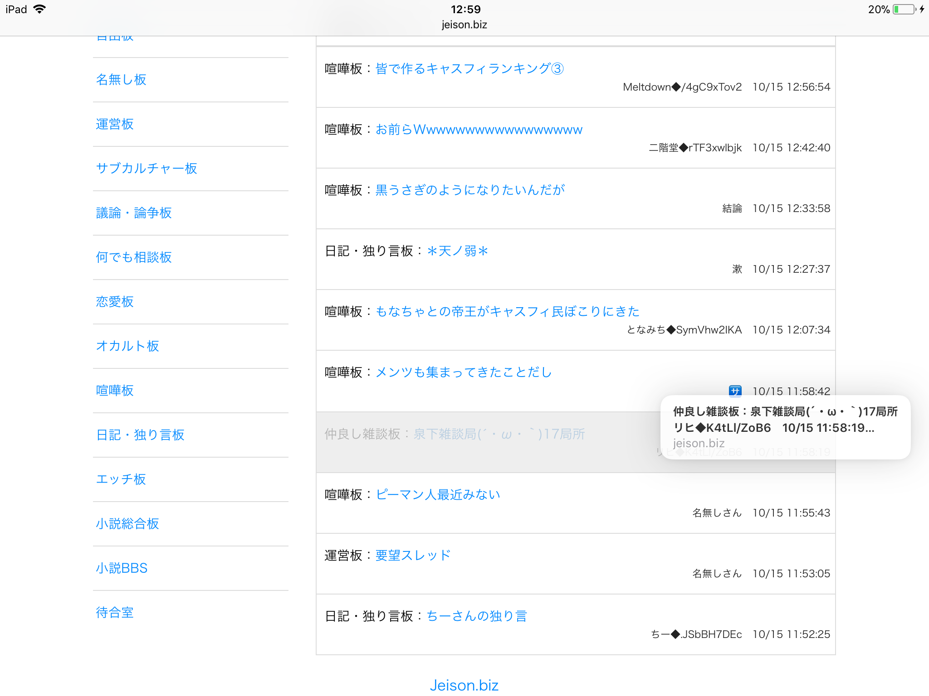Tap the jeison.biz address bar
Viewport: 929px width, 696px height.
click(464, 25)
